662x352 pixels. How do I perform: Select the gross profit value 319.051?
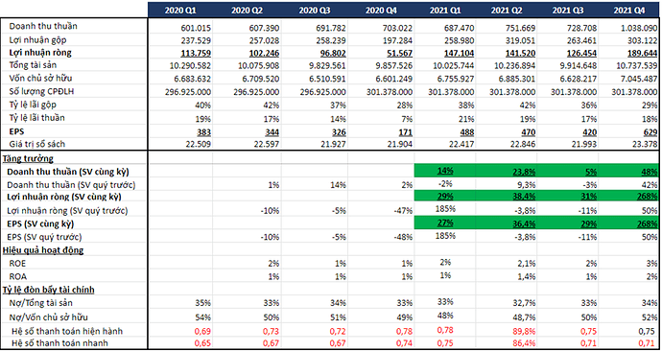pos(520,41)
